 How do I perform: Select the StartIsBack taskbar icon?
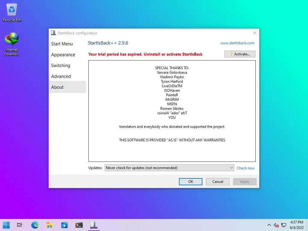(x=94, y=225)
